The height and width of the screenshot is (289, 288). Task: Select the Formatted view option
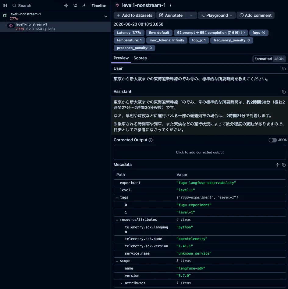click(263, 59)
